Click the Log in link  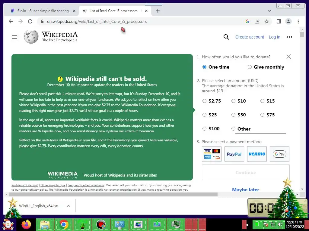pos(275,37)
